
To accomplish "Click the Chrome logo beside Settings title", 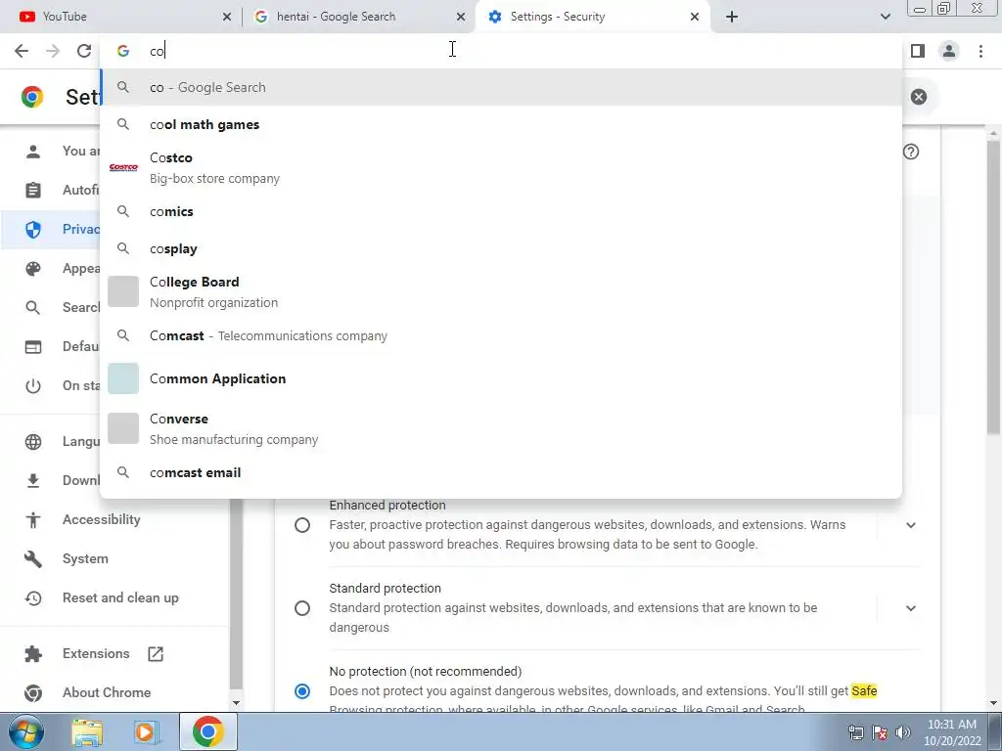I will click(x=32, y=97).
